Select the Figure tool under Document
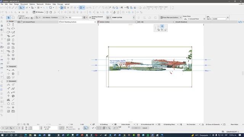 coord(8,111)
